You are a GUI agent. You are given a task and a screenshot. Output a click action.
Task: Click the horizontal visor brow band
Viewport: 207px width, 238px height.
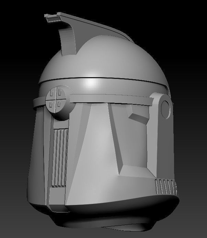pos(111,100)
